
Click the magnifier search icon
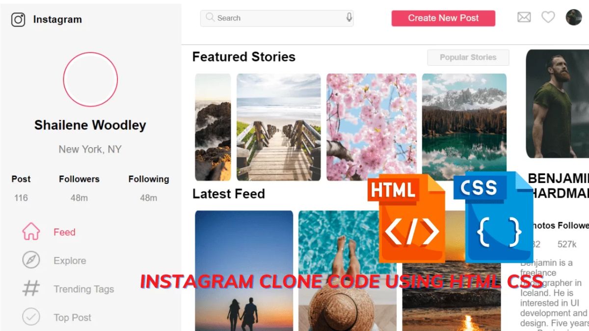point(210,18)
